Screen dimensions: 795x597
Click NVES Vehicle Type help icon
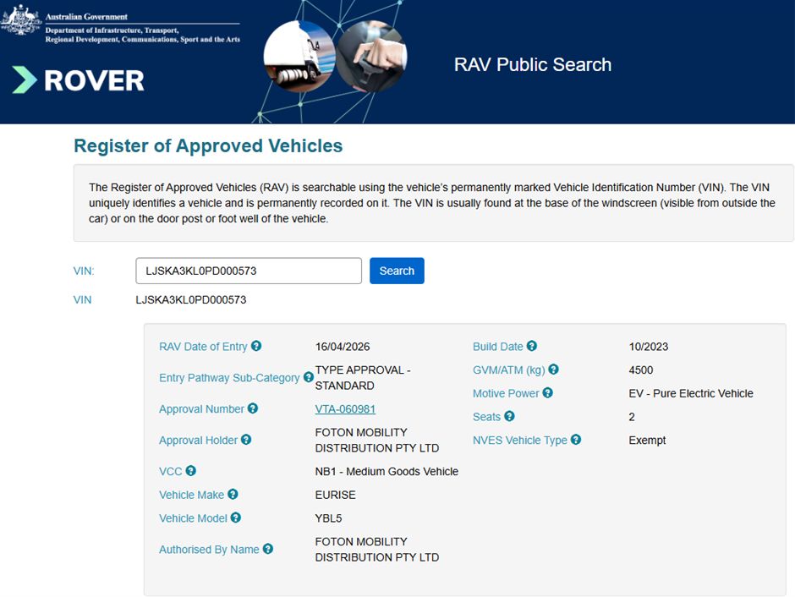click(576, 440)
